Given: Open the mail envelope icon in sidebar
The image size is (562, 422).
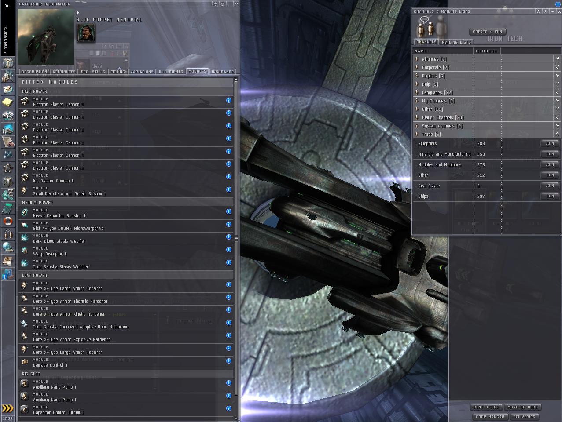Looking at the screenshot, I should [7, 89].
